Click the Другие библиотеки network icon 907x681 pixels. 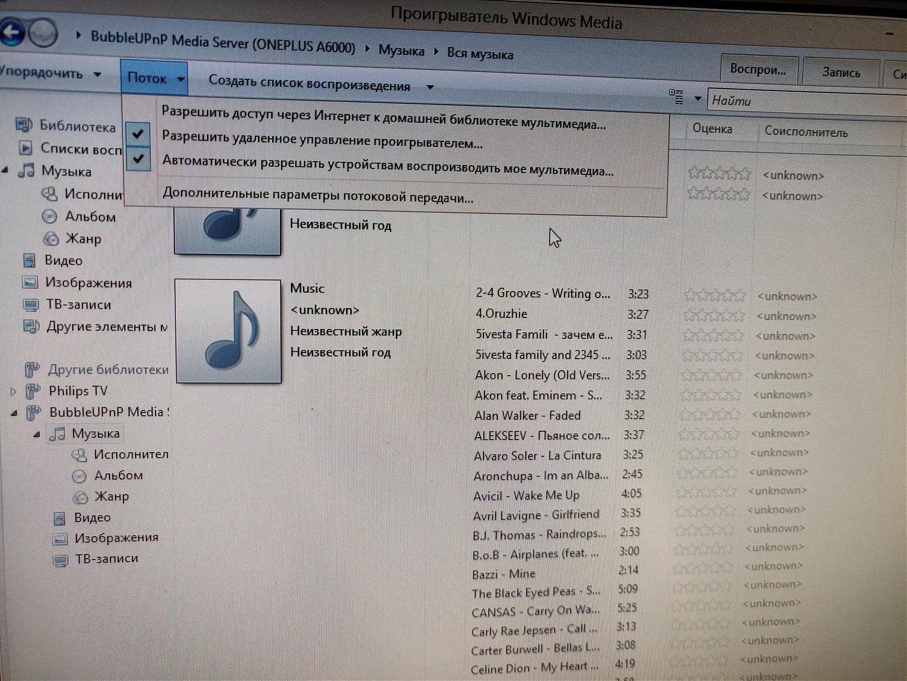click(32, 369)
